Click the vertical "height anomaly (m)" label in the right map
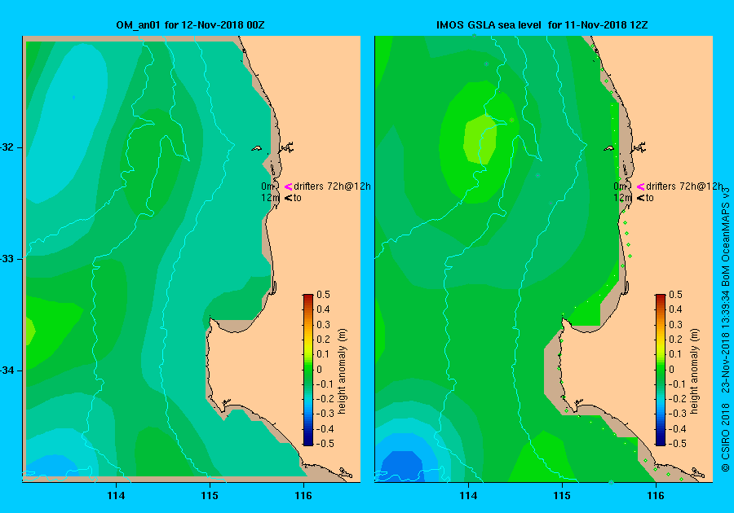734x513 pixels. click(694, 371)
